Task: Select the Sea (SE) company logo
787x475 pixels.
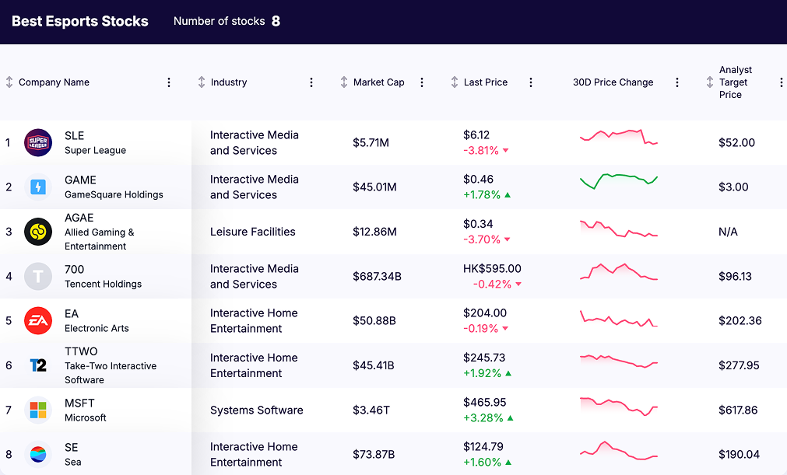Action: point(37,454)
